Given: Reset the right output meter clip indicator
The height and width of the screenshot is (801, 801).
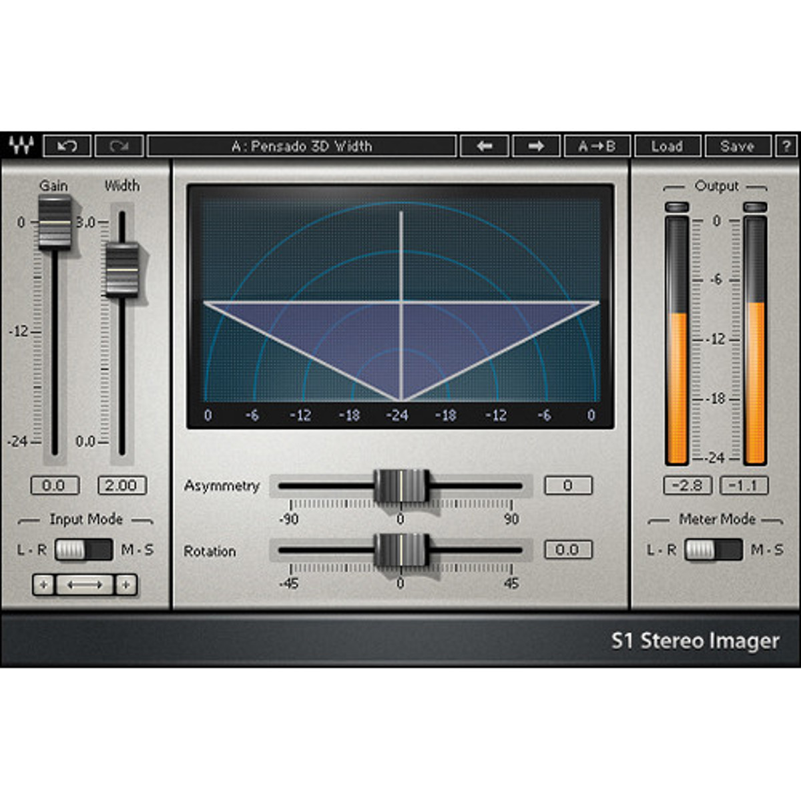Looking at the screenshot, I should (x=755, y=207).
